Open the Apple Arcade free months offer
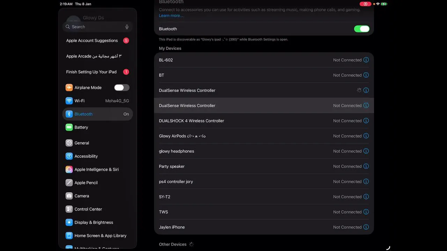Viewport: 447px width, 251px height. [98, 56]
